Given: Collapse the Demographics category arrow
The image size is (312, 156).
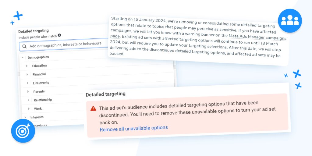Looking at the screenshot, I should point(23,58).
